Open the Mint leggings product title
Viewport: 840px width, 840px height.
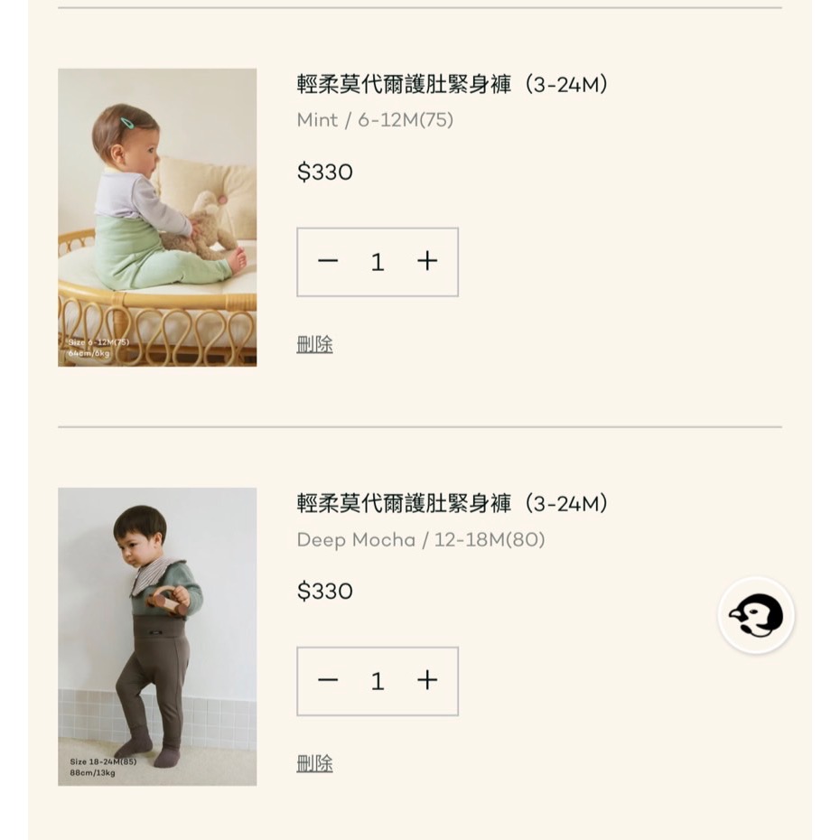[x=452, y=85]
